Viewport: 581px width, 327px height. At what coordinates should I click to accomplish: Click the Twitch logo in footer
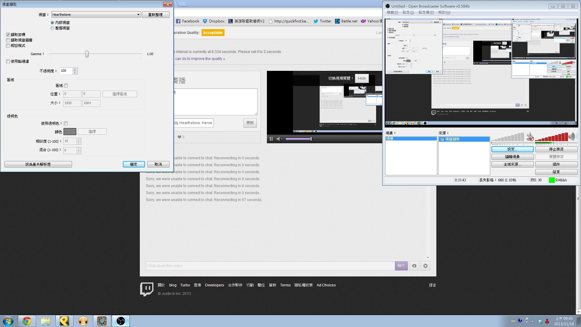147,289
